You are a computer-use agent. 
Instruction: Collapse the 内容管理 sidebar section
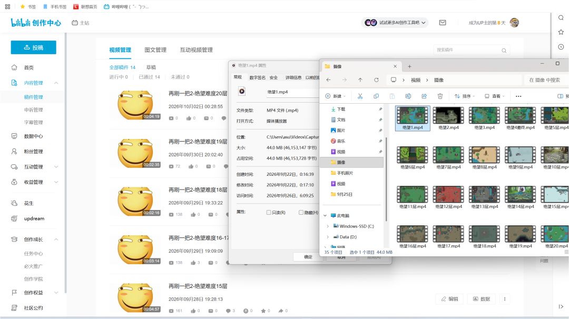[56, 83]
